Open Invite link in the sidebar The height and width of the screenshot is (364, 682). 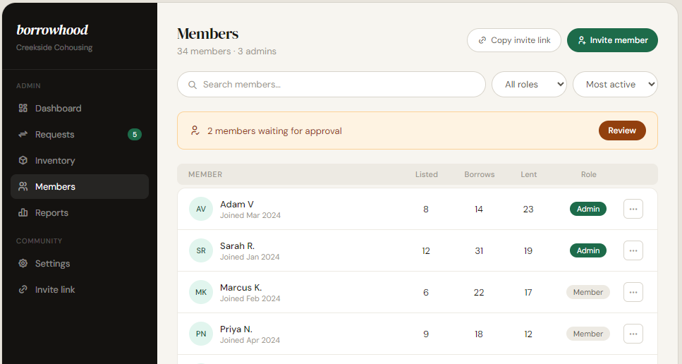[80, 290]
